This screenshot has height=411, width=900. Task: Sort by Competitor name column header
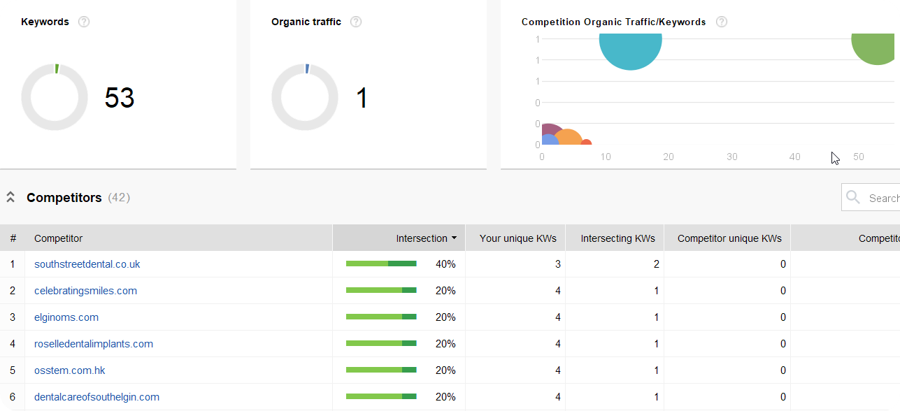click(58, 238)
